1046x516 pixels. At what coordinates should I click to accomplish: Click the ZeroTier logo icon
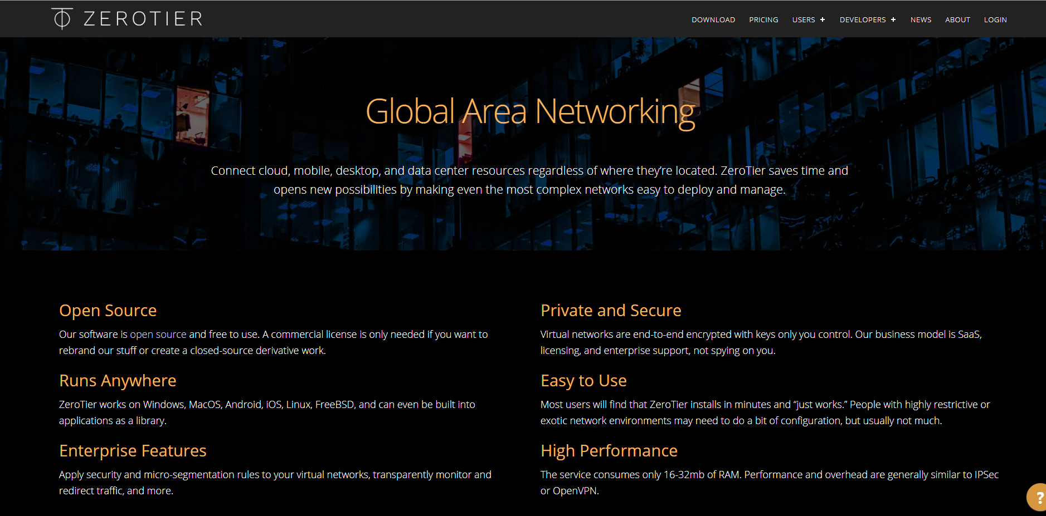coord(62,18)
